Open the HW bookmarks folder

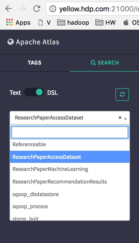point(105,23)
